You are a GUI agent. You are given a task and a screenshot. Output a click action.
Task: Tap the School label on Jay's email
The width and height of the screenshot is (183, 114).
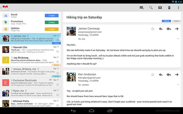tap(56, 65)
